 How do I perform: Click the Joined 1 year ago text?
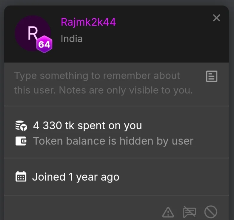(76, 177)
